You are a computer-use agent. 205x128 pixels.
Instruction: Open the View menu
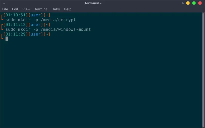(26, 9)
